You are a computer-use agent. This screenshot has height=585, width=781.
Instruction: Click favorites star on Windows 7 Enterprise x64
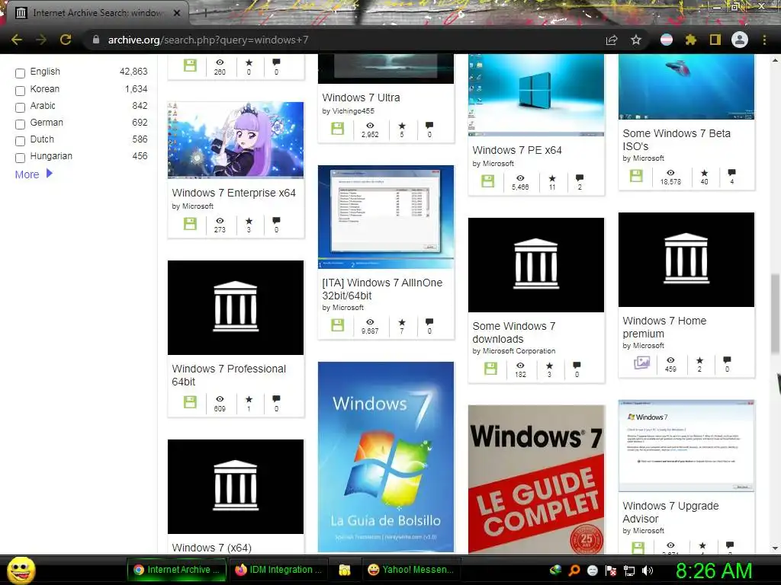(249, 221)
